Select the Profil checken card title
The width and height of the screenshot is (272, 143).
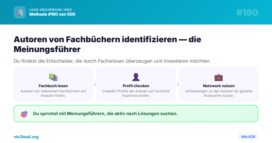click(x=136, y=86)
